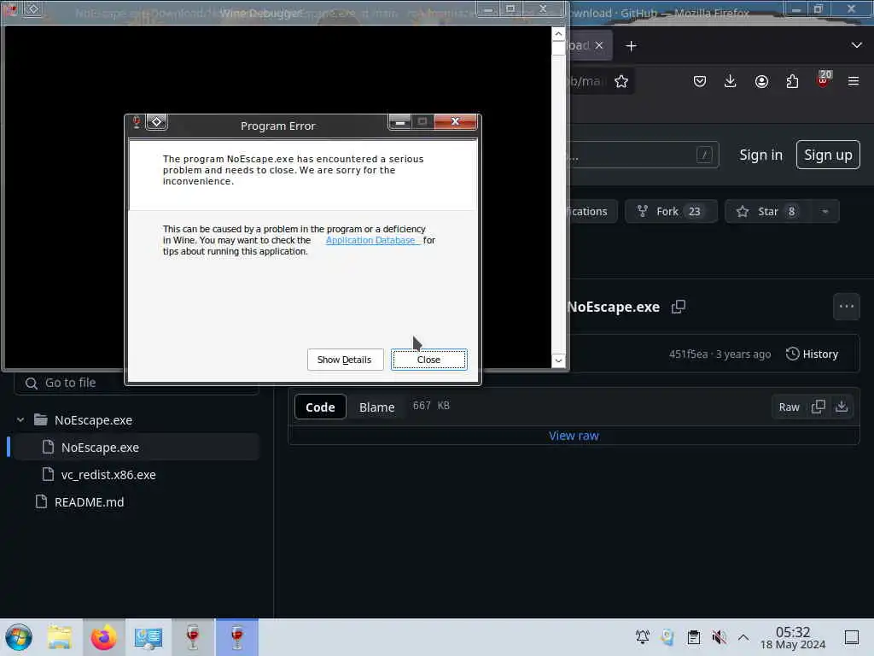The width and height of the screenshot is (874, 656).
Task: Copy raw file icon
Action: point(819,407)
